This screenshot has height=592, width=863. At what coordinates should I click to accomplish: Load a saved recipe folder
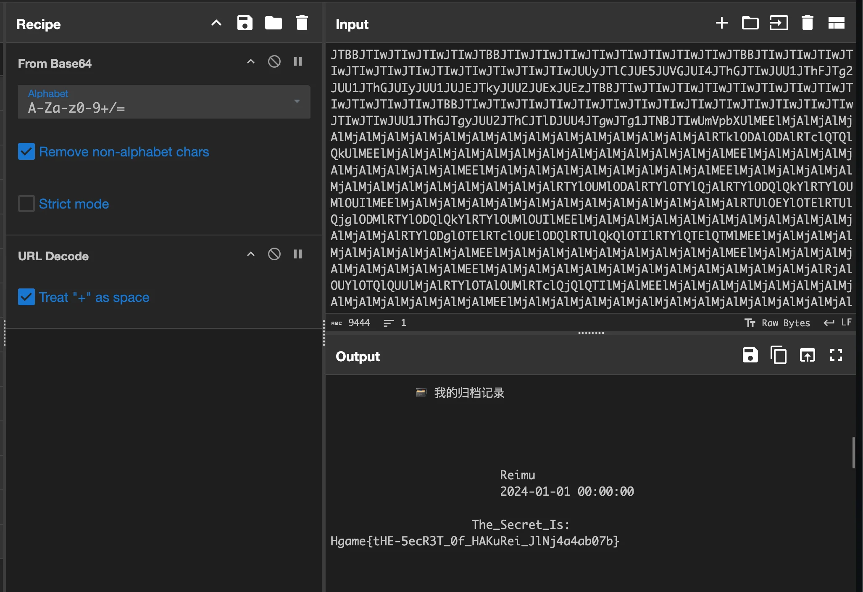(x=273, y=23)
